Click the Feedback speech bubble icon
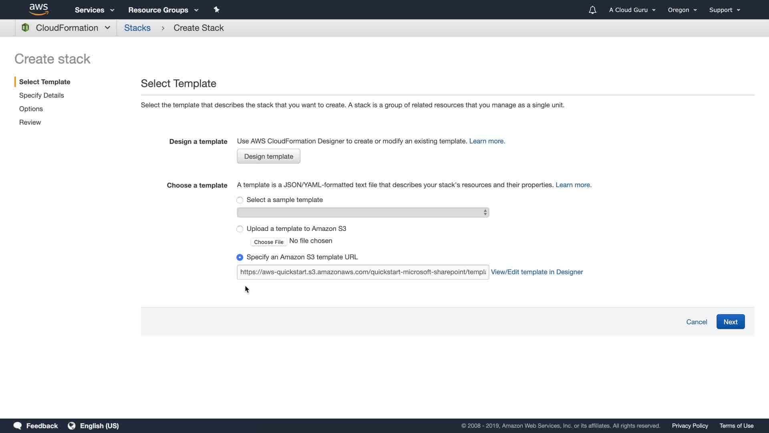This screenshot has height=433, width=769. coord(17,426)
